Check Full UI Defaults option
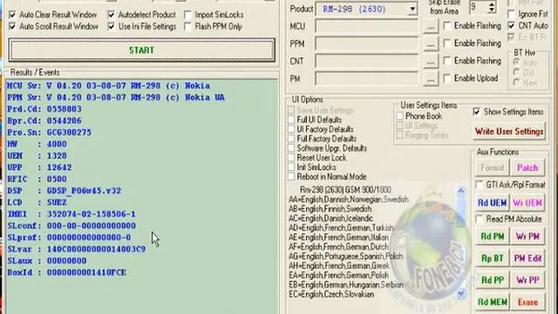The height and width of the screenshot is (314, 558). [x=291, y=119]
